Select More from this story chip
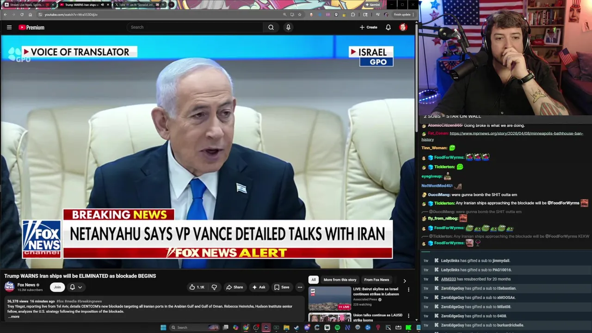Image resolution: width=592 pixels, height=333 pixels. (340, 280)
